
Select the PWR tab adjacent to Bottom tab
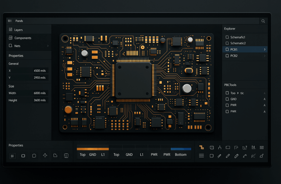167,154
